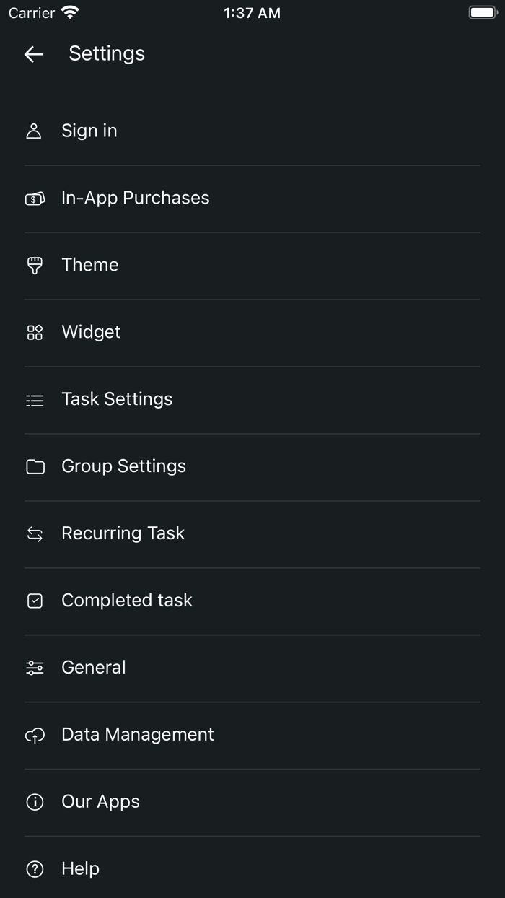This screenshot has height=898, width=505.
Task: Click the Data Management cloud upload icon
Action: [34, 735]
